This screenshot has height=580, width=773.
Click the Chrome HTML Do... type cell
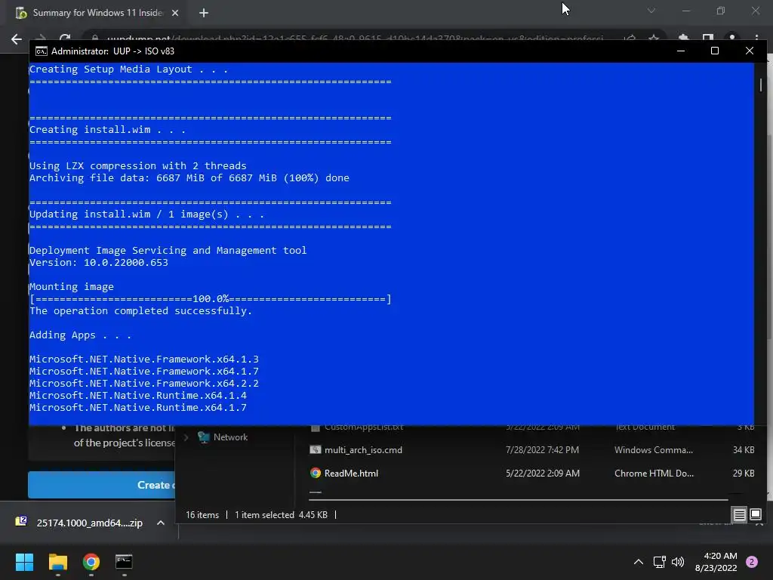click(x=654, y=474)
